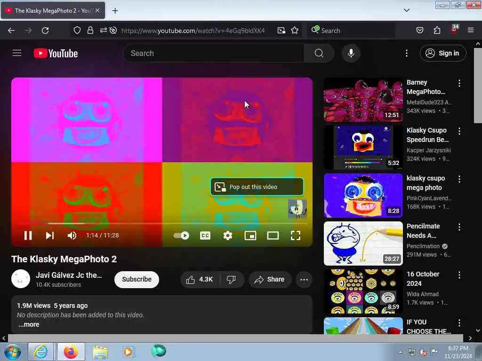Viewport: 482px width, 361px height.
Task: Click address bar URL
Action: (x=193, y=31)
